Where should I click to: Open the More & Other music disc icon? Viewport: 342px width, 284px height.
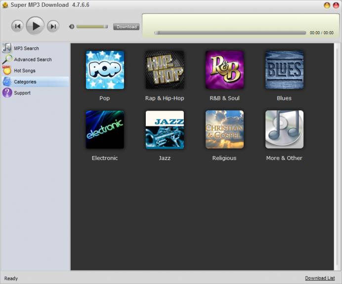tap(284, 130)
